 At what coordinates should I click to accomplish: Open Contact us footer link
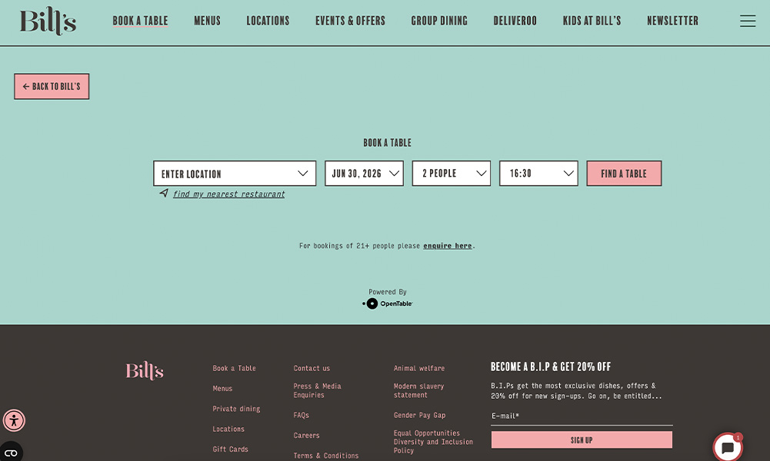(312, 368)
